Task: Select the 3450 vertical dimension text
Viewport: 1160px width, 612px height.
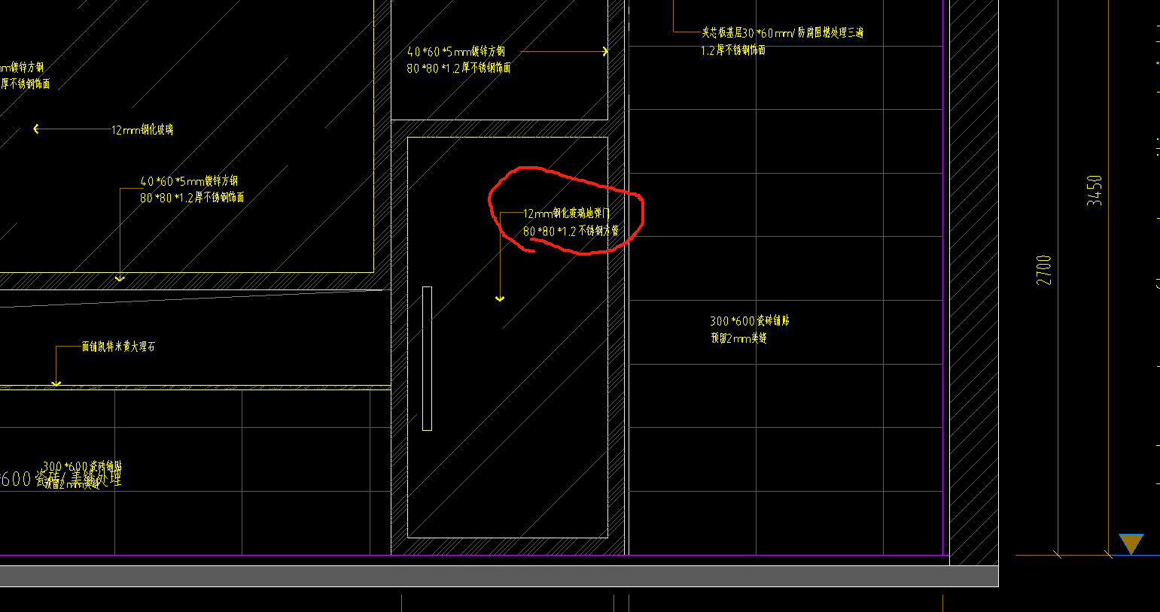Action: coord(1094,190)
